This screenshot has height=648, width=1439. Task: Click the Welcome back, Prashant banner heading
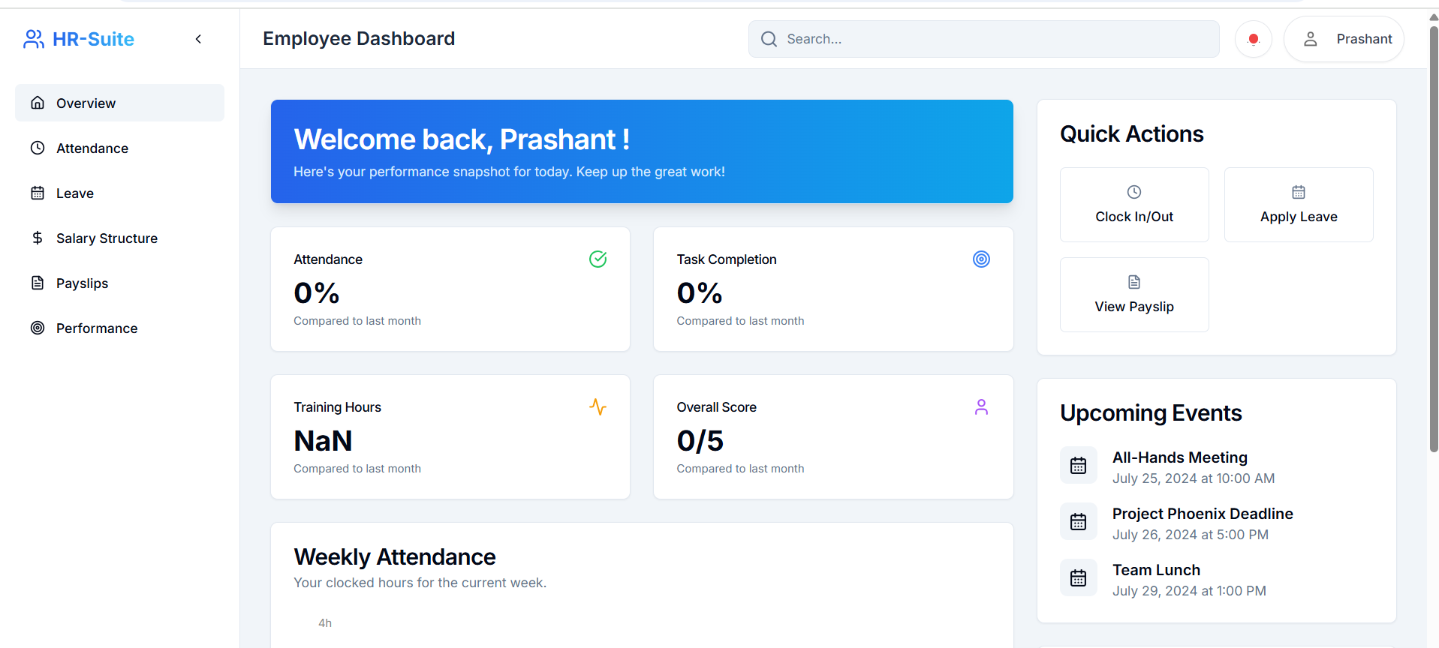point(462,139)
